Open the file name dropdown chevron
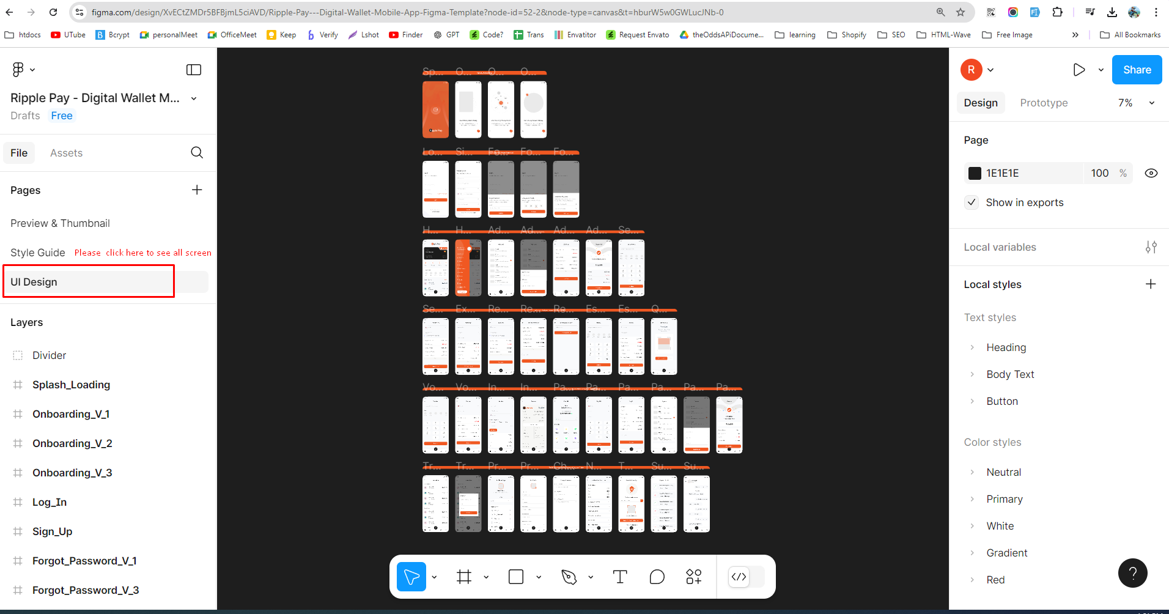 194,98
